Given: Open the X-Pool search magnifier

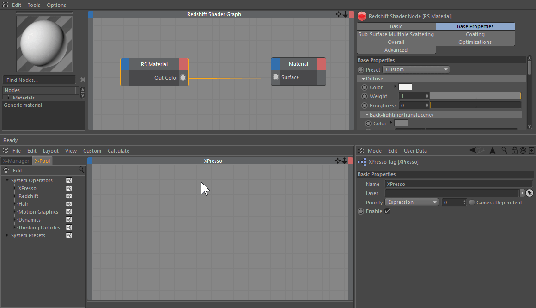Looking at the screenshot, I should click(x=81, y=170).
